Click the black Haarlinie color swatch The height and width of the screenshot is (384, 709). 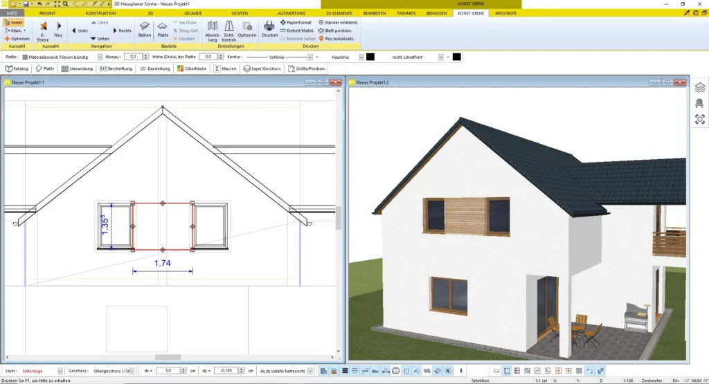point(370,57)
